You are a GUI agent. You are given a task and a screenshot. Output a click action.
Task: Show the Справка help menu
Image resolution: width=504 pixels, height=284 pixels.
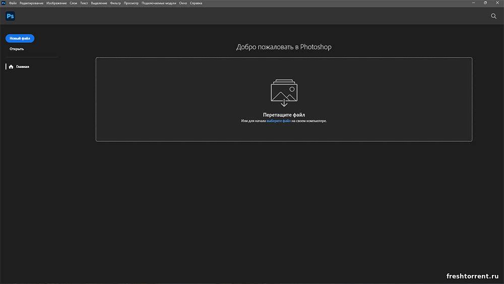click(x=196, y=3)
